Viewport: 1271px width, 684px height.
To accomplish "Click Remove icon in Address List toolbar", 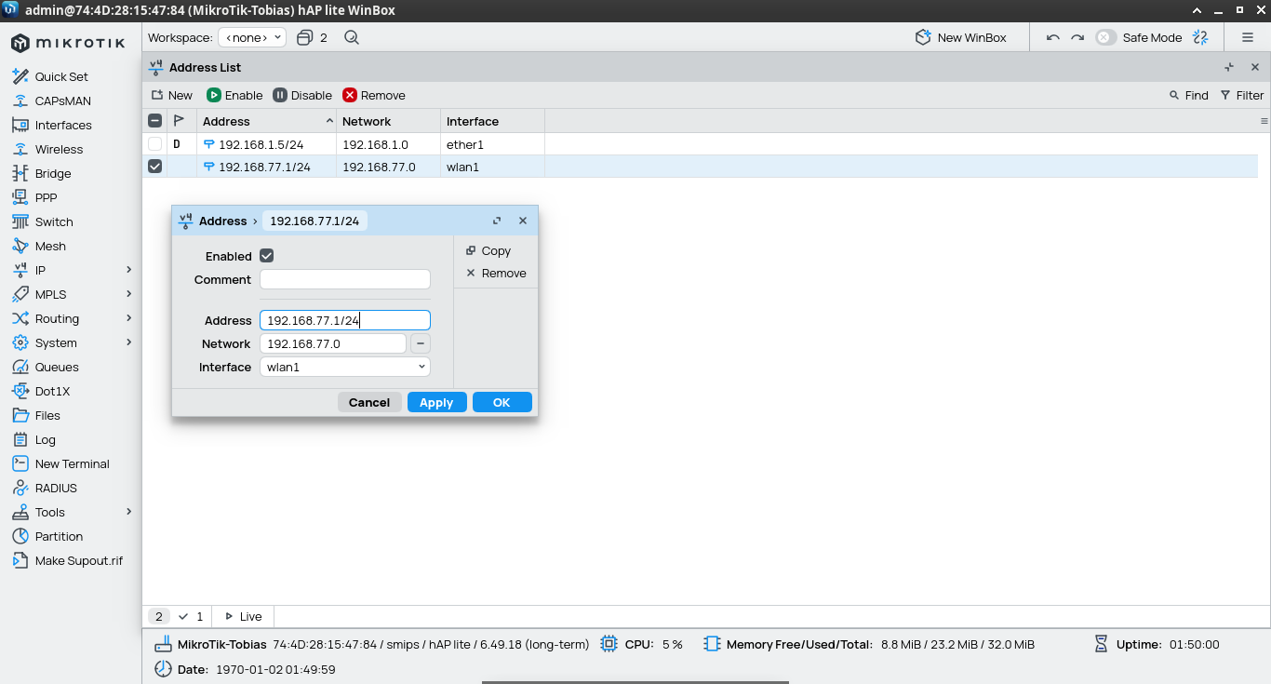I will (x=350, y=95).
